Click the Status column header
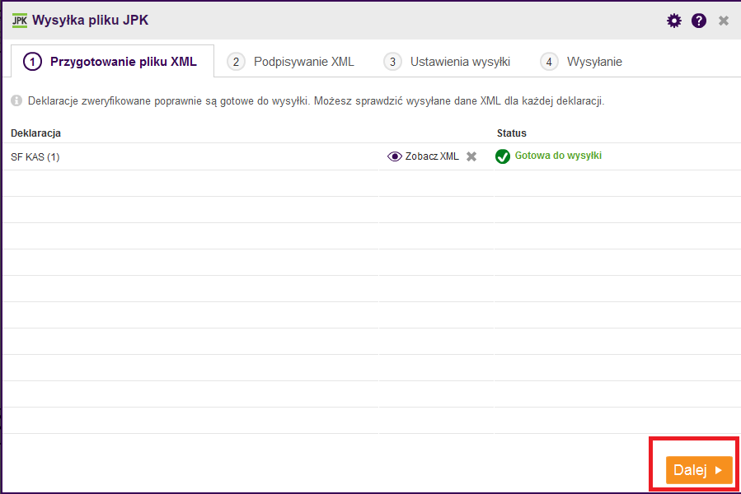Screen dimensions: 741x494 [x=511, y=133]
